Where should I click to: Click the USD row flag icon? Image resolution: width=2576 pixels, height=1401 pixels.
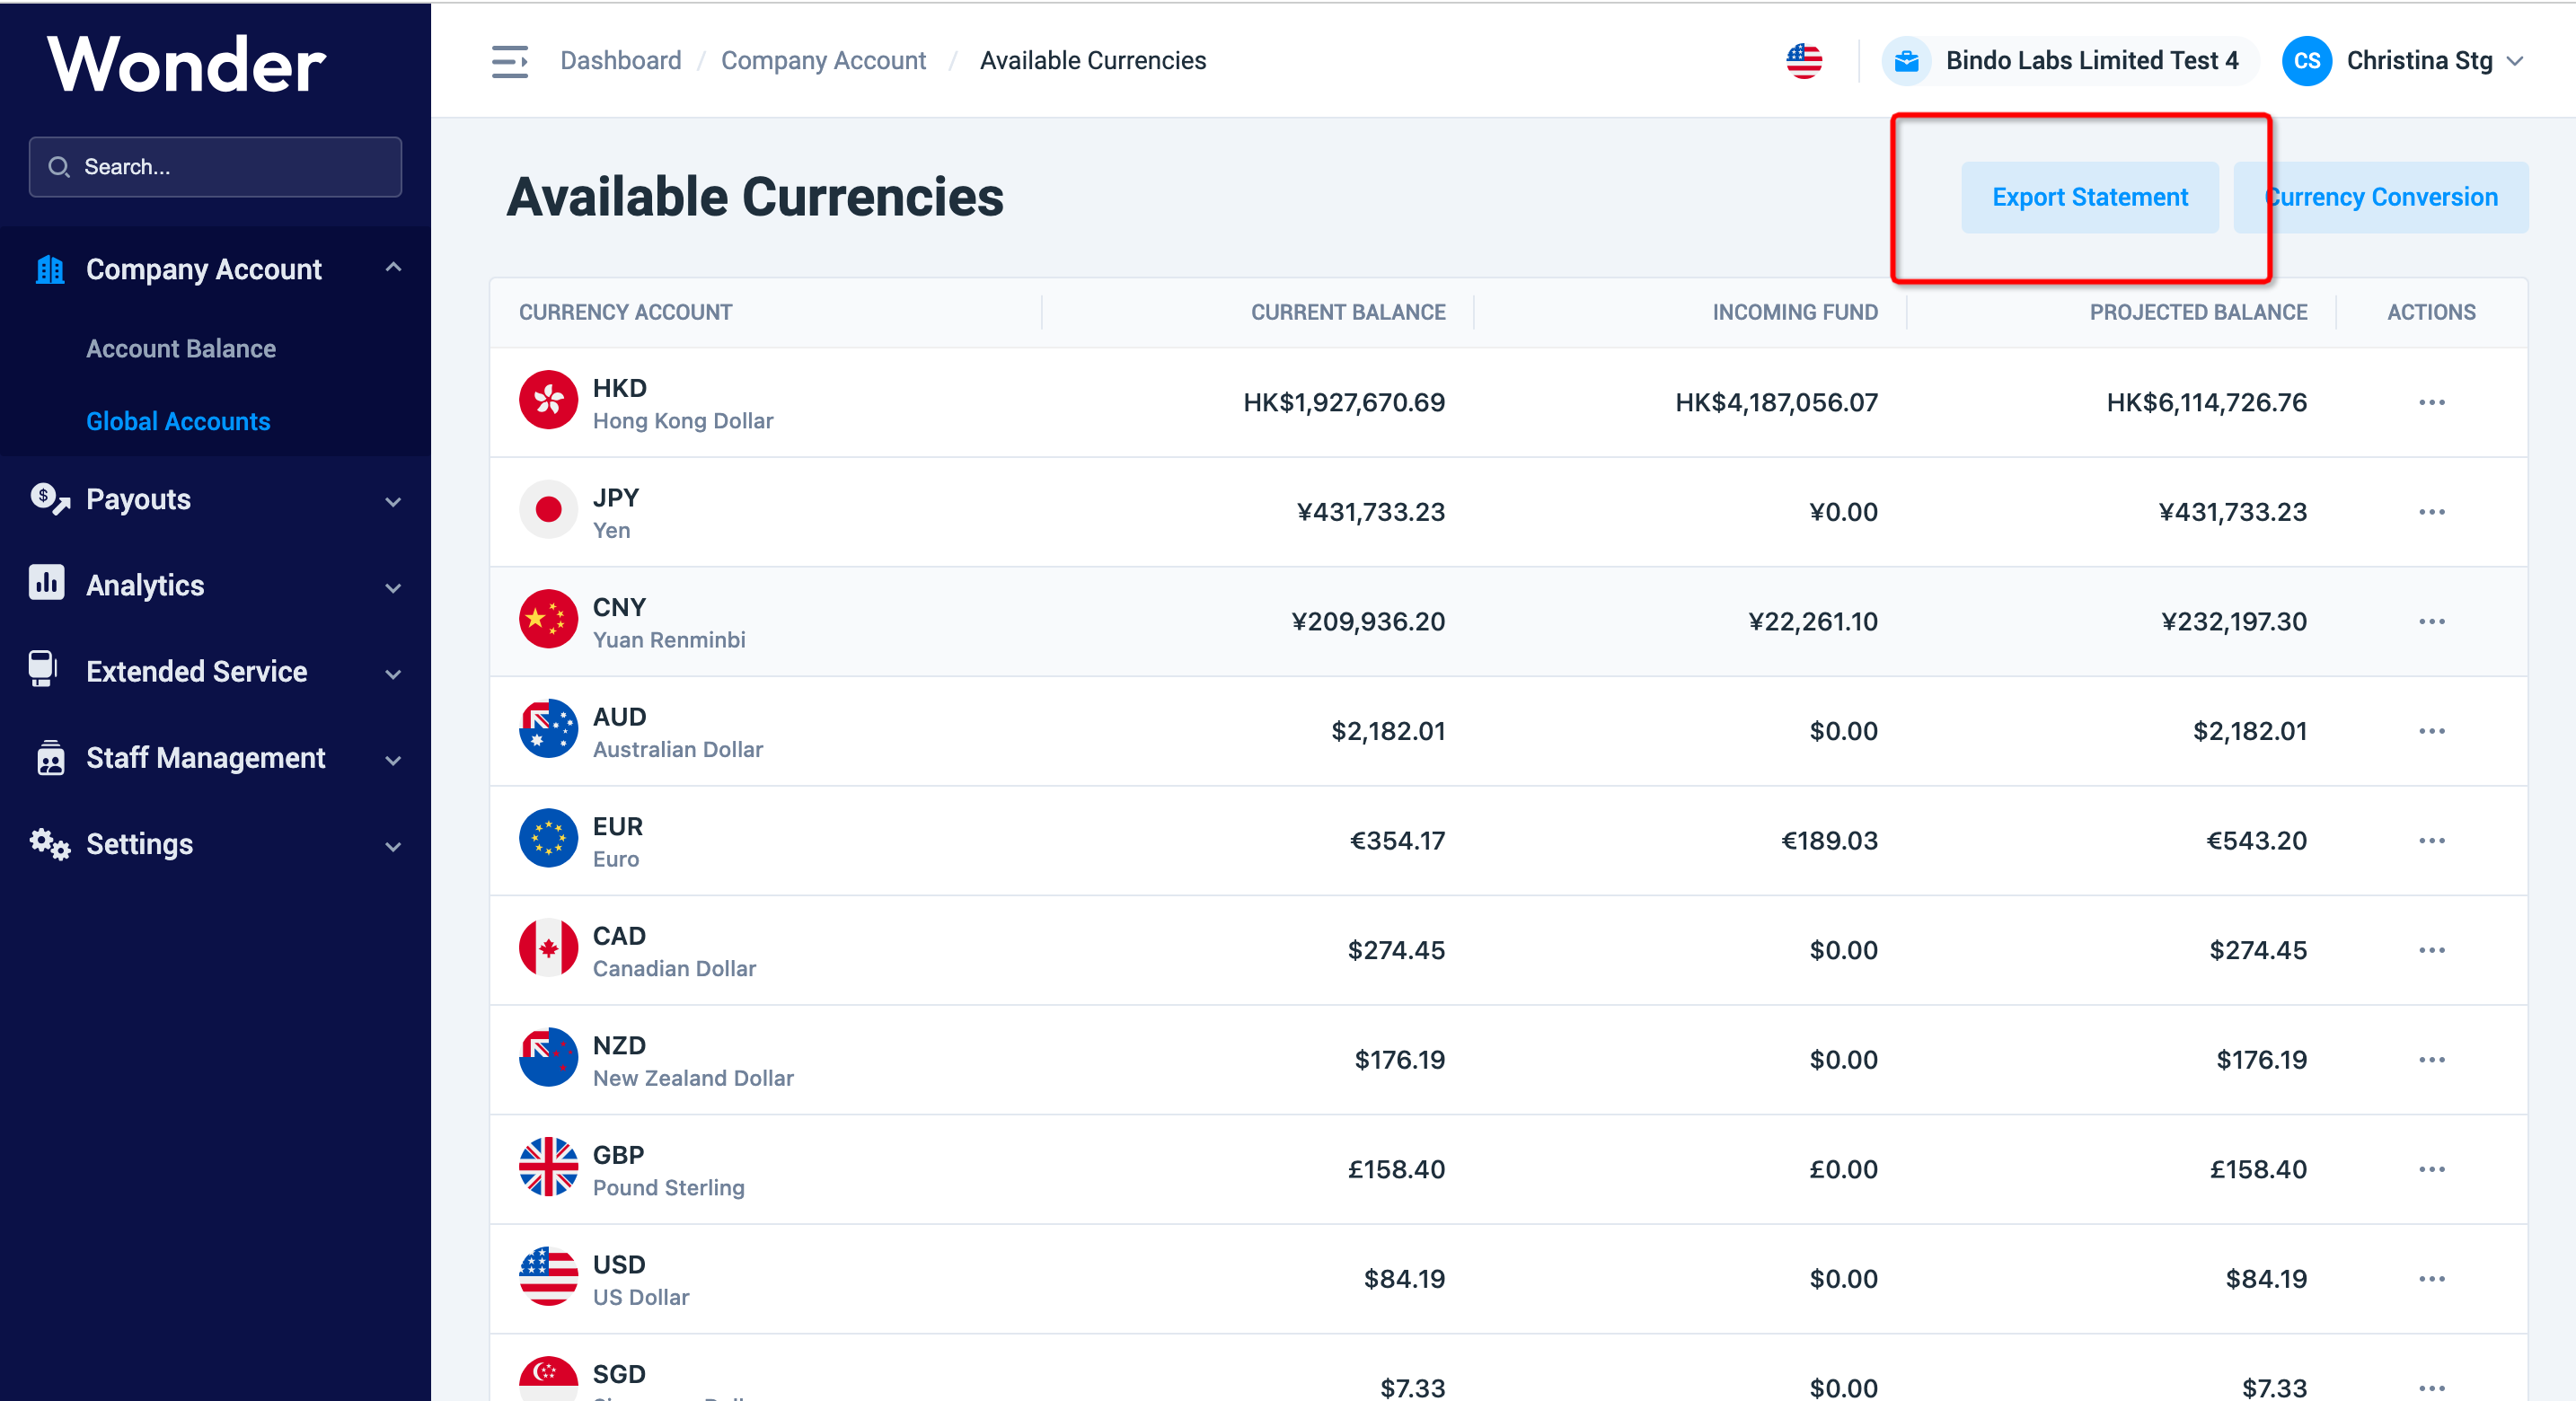pos(548,1276)
